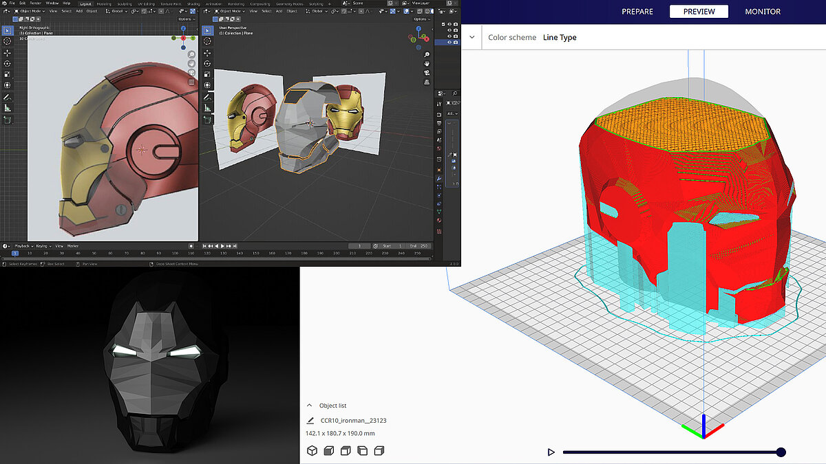Expand the Cura Color scheme panel chevron
Screen dimensions: 826x464
click(x=473, y=37)
